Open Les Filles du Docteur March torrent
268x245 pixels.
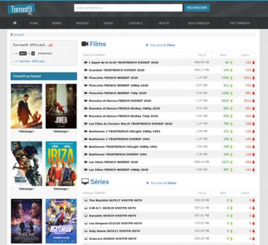point(131,124)
